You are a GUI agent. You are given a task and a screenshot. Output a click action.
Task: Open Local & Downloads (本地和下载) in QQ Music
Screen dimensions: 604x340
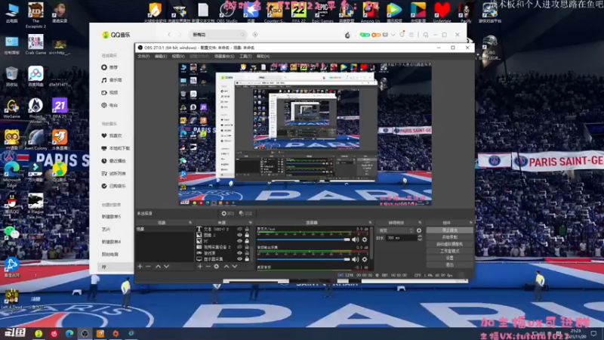pos(116,148)
